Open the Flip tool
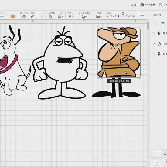The width and height of the screenshot is (167, 167). coord(60,16)
